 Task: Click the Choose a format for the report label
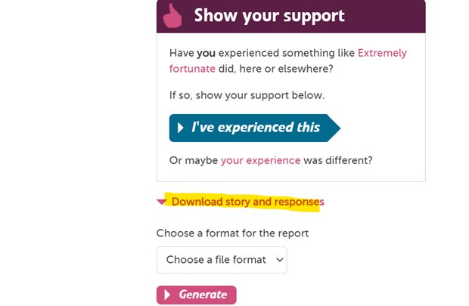[x=232, y=233]
